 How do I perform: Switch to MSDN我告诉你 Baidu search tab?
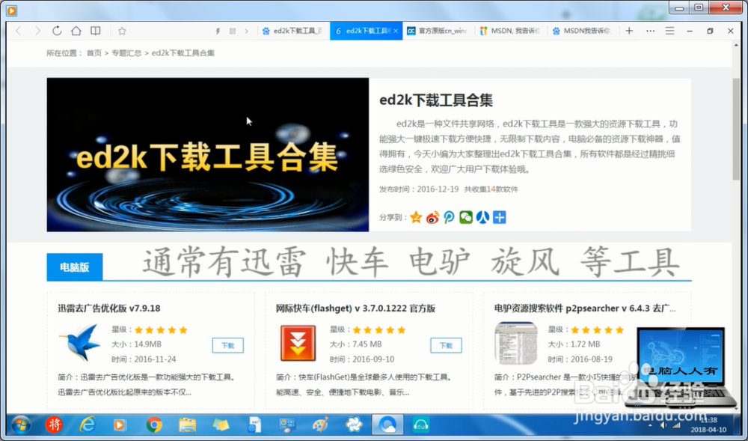(x=583, y=31)
